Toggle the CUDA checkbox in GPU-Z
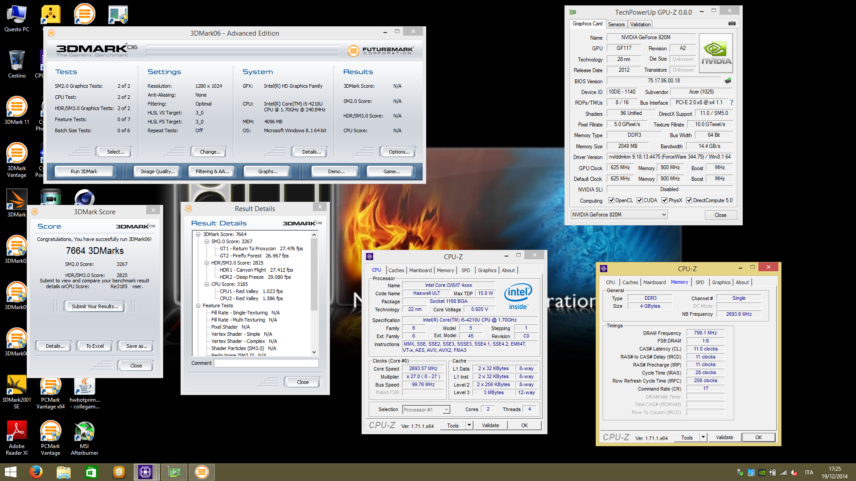Image resolution: width=856 pixels, height=481 pixels. 639,200
